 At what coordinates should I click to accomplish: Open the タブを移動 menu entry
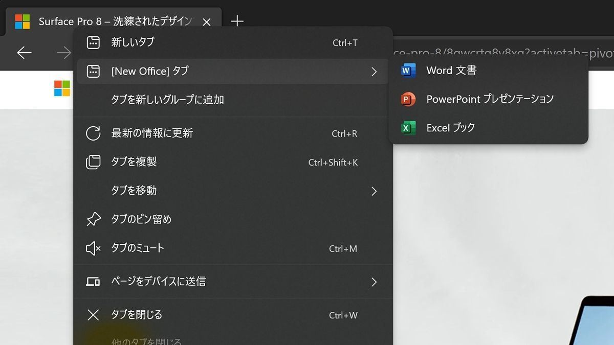click(x=233, y=191)
